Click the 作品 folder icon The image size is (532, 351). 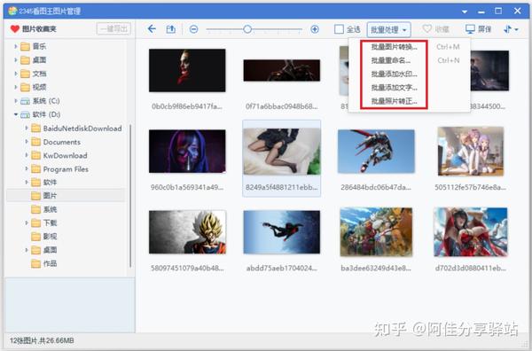36,263
